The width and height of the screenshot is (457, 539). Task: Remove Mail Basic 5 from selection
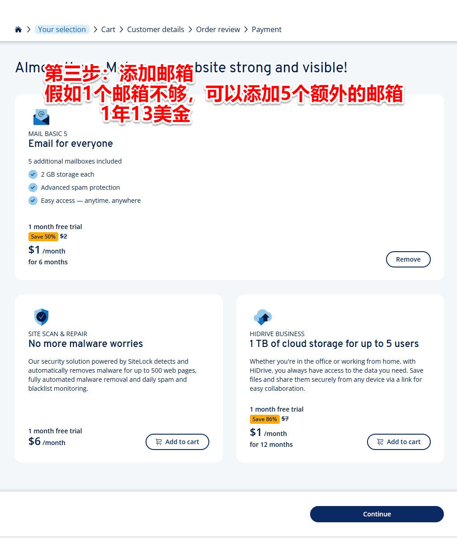pyautogui.click(x=408, y=259)
